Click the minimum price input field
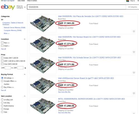The image size is (139, 114). (x=8, y=68)
